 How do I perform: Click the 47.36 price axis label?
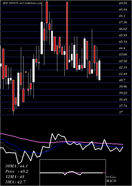point(123,22)
